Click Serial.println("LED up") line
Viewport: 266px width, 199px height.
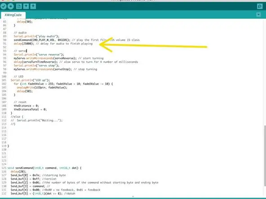point(31,80)
